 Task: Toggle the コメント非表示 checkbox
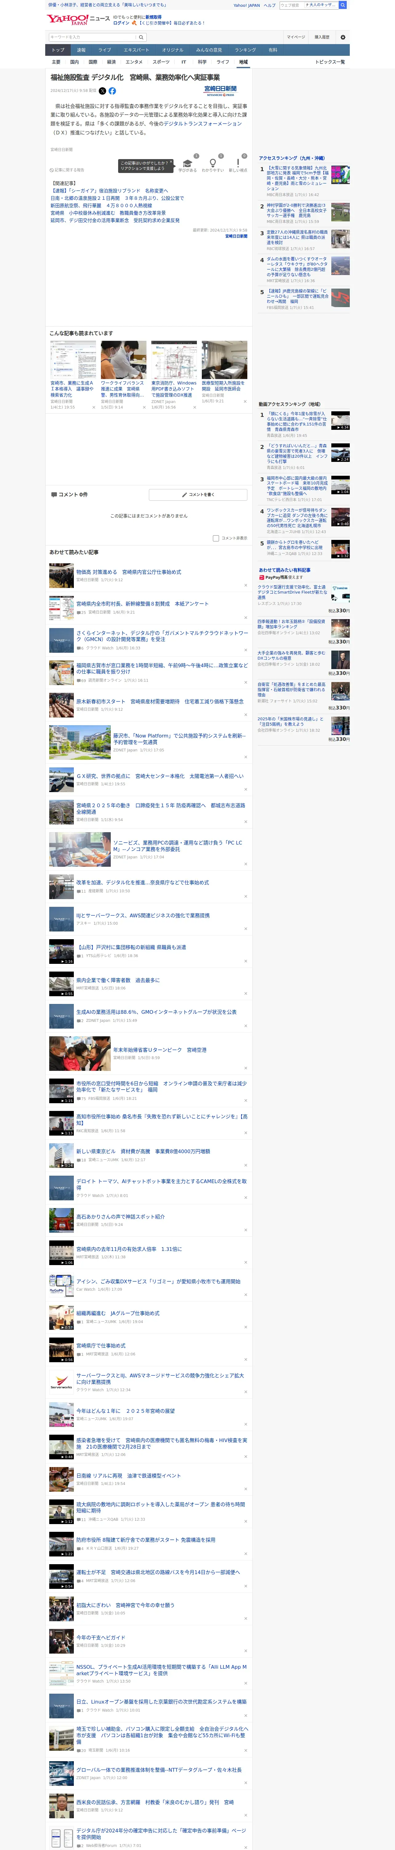216,538
